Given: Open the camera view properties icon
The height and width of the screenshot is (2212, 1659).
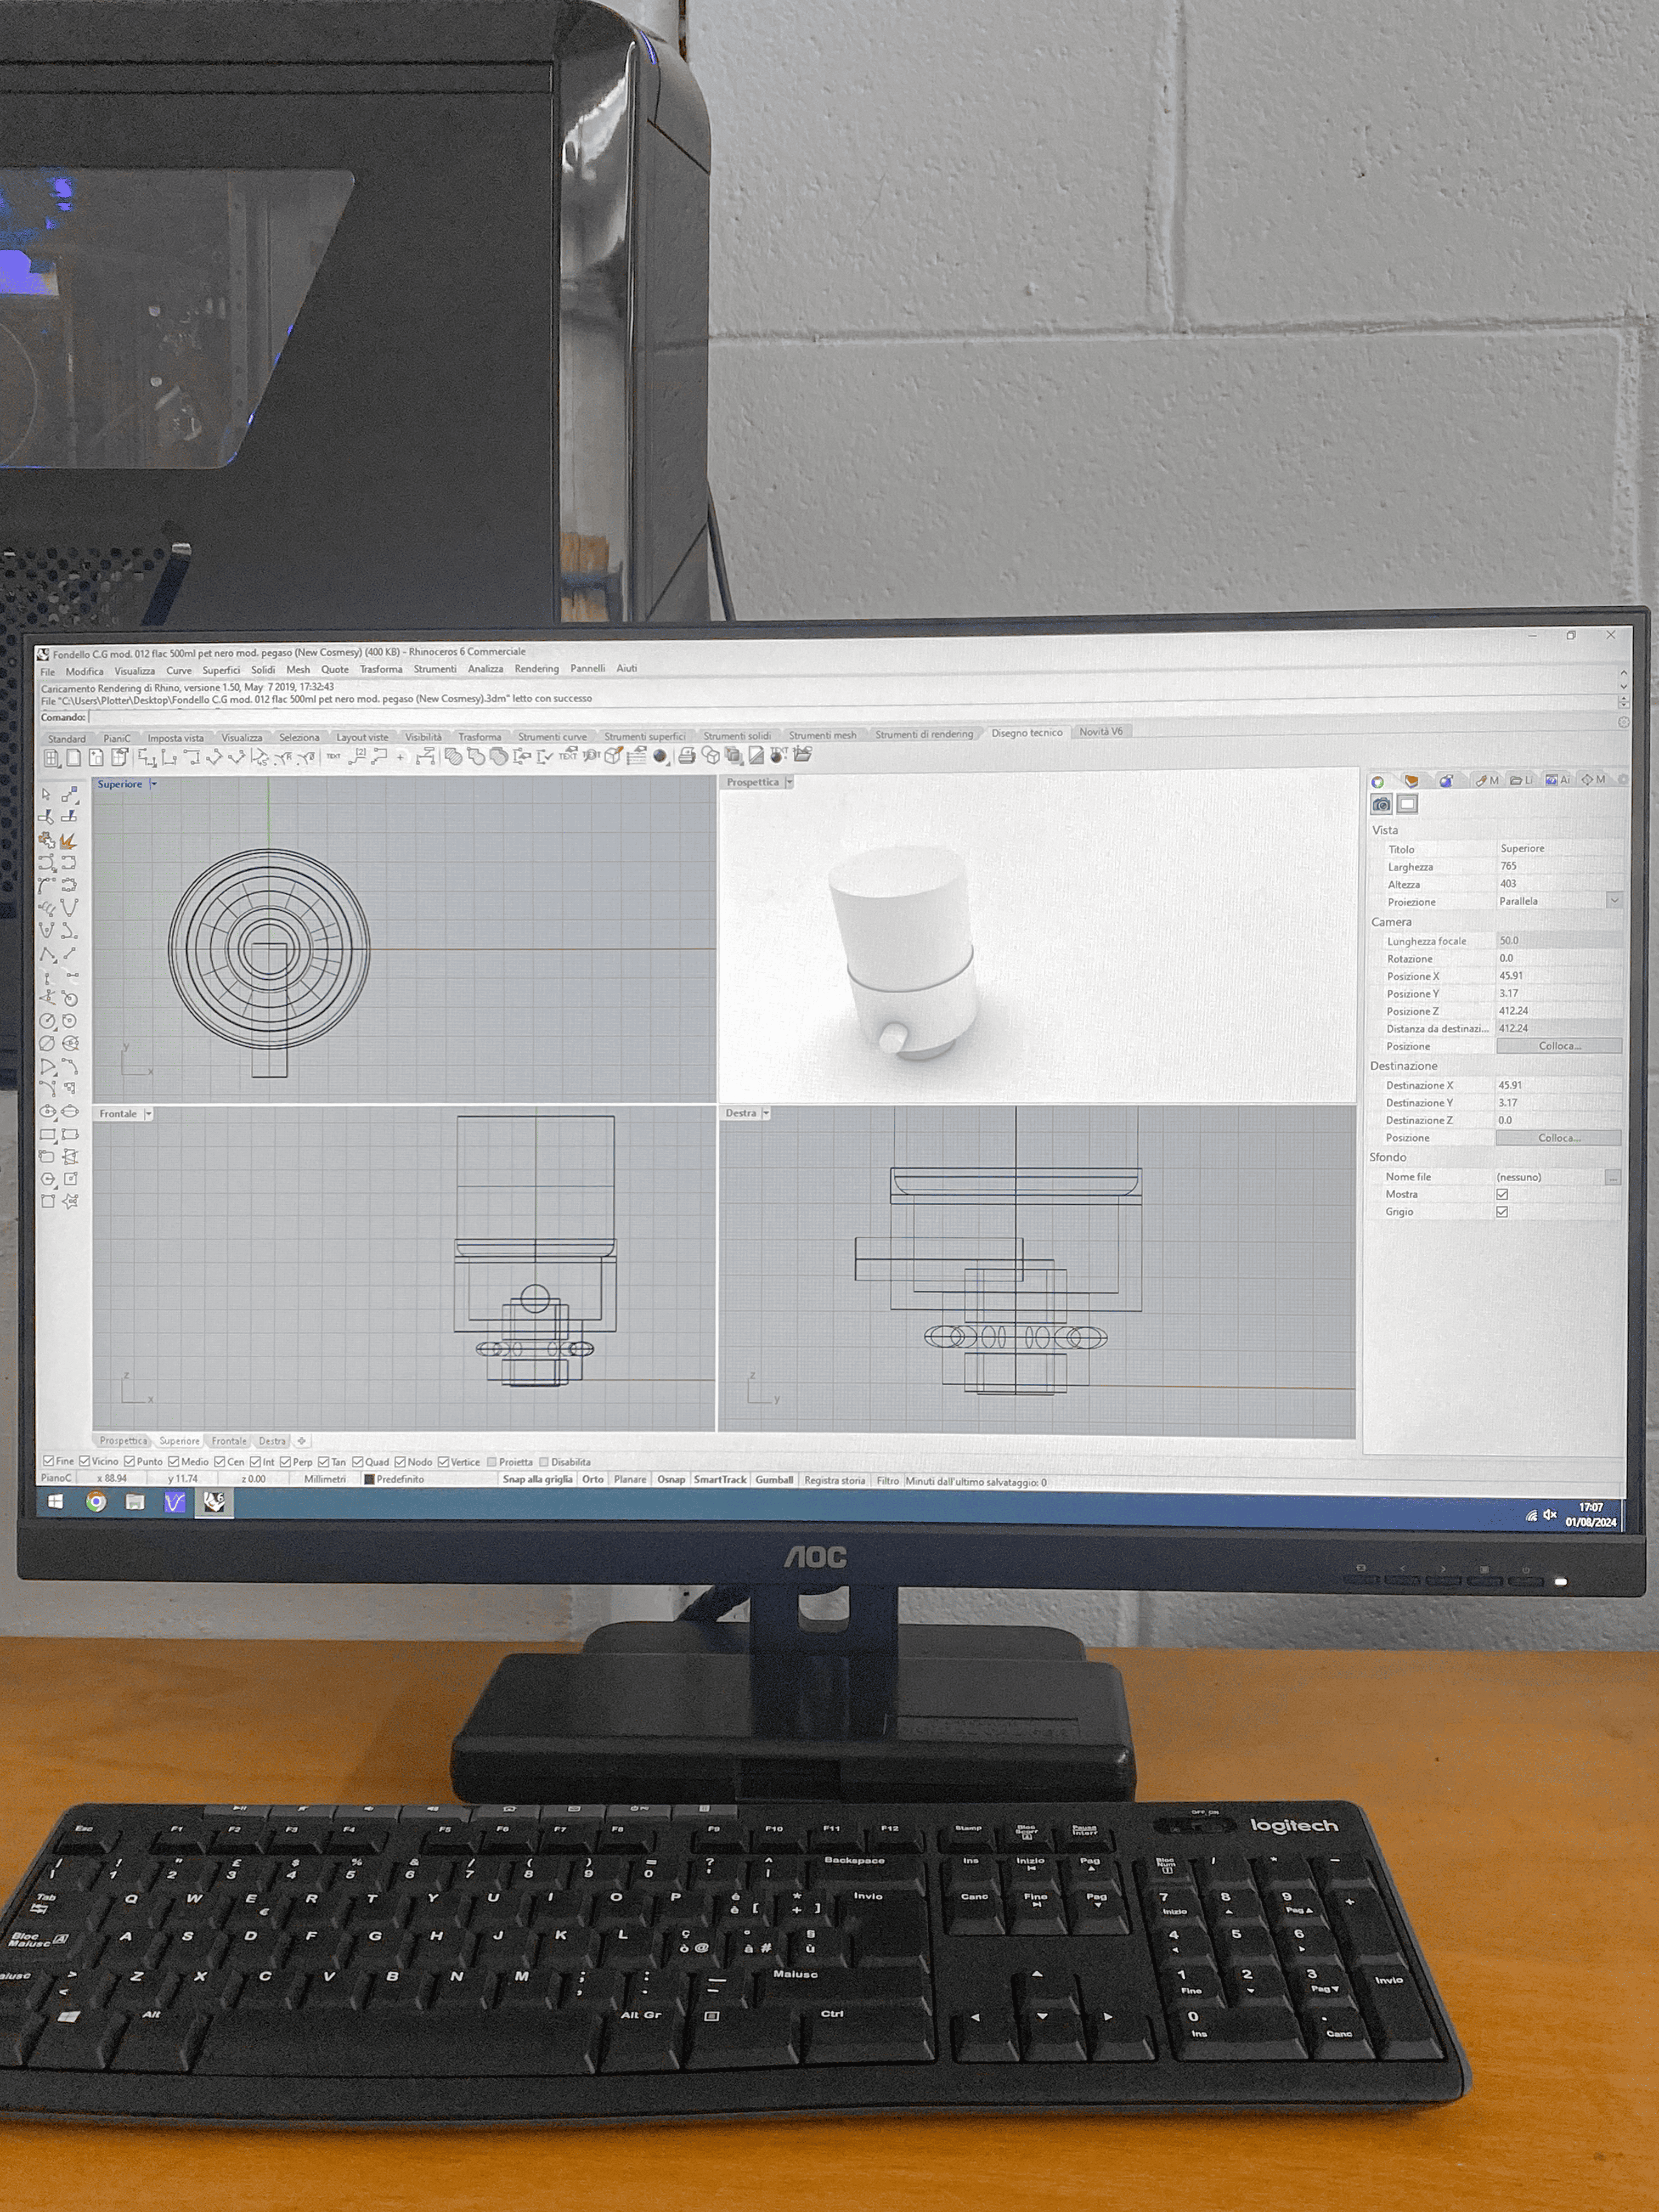Looking at the screenshot, I should point(1381,804).
